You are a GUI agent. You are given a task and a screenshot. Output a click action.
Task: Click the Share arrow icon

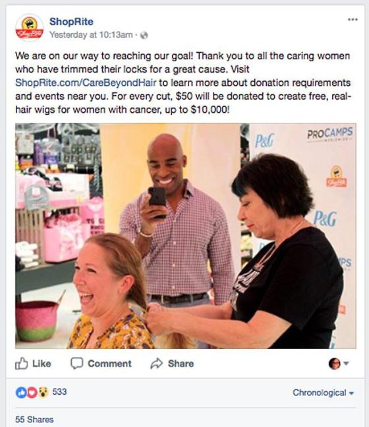coord(157,363)
